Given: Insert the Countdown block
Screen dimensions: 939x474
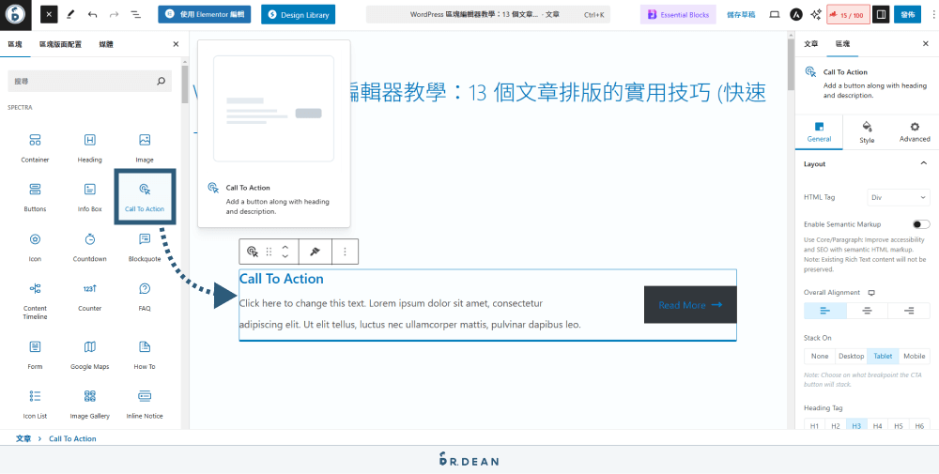Looking at the screenshot, I should (x=90, y=247).
